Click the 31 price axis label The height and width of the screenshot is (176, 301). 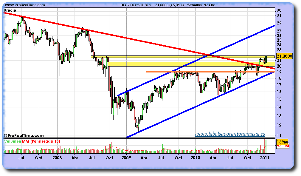[279, 16]
